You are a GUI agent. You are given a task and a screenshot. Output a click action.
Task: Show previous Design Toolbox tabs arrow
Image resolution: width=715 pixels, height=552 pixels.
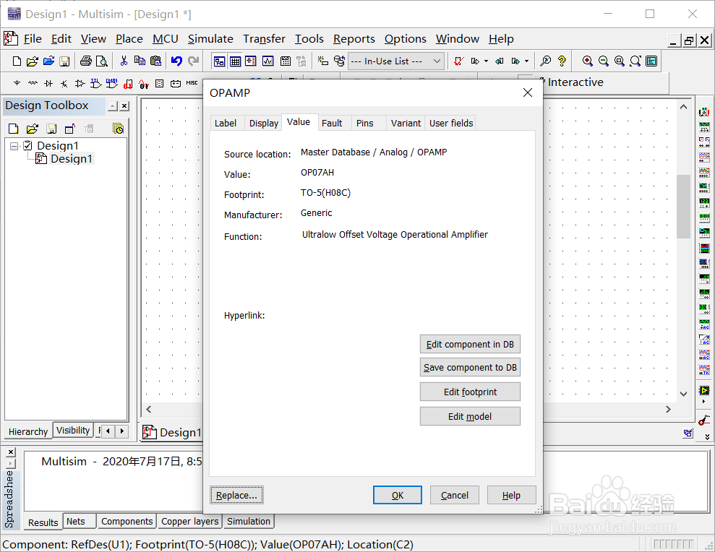point(108,431)
